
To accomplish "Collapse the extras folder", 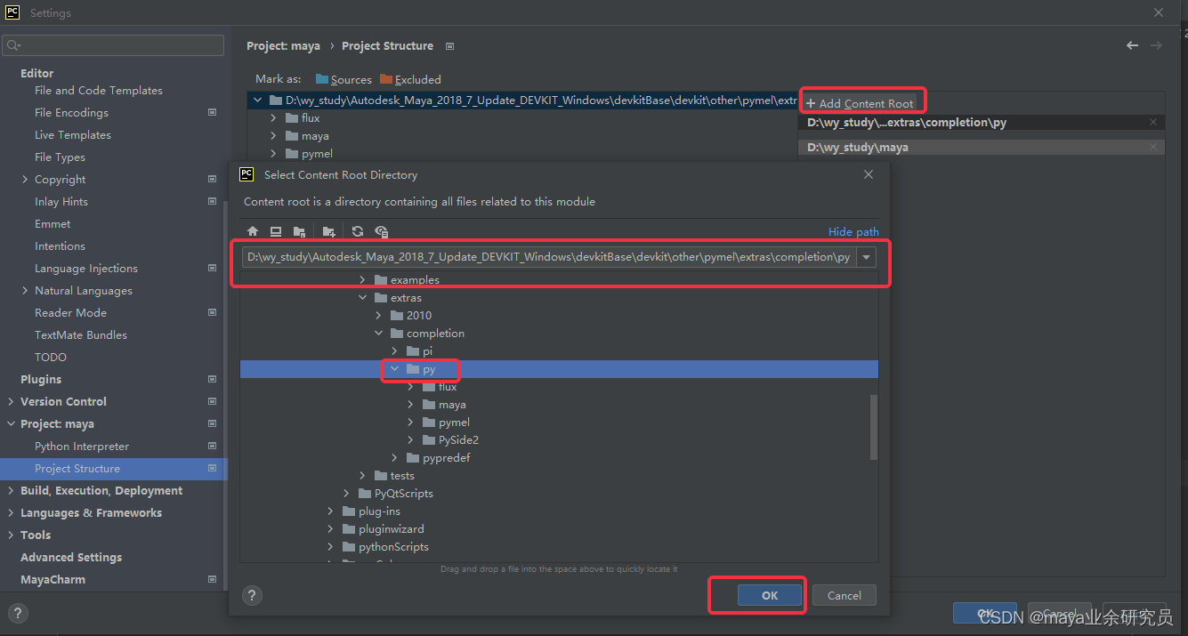I will pyautogui.click(x=362, y=297).
